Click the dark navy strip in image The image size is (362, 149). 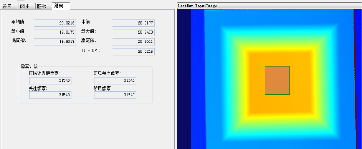184,79
